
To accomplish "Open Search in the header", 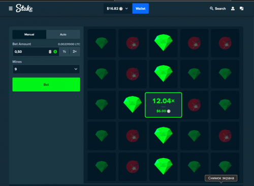I will (x=217, y=9).
